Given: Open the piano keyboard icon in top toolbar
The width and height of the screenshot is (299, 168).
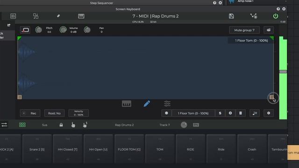Looking at the screenshot, I should [81, 16].
